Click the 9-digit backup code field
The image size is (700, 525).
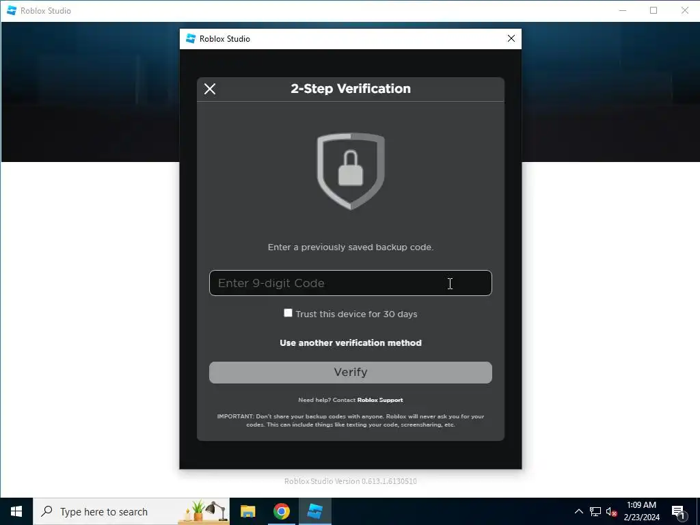pos(351,283)
